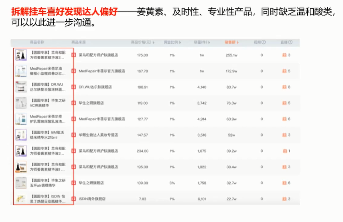Sort by 佣金比例 column arrow
Screen dimensions: 343x222
180,42
